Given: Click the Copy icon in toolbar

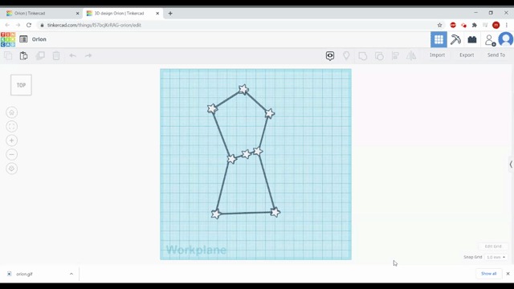Looking at the screenshot, I should click(8, 55).
